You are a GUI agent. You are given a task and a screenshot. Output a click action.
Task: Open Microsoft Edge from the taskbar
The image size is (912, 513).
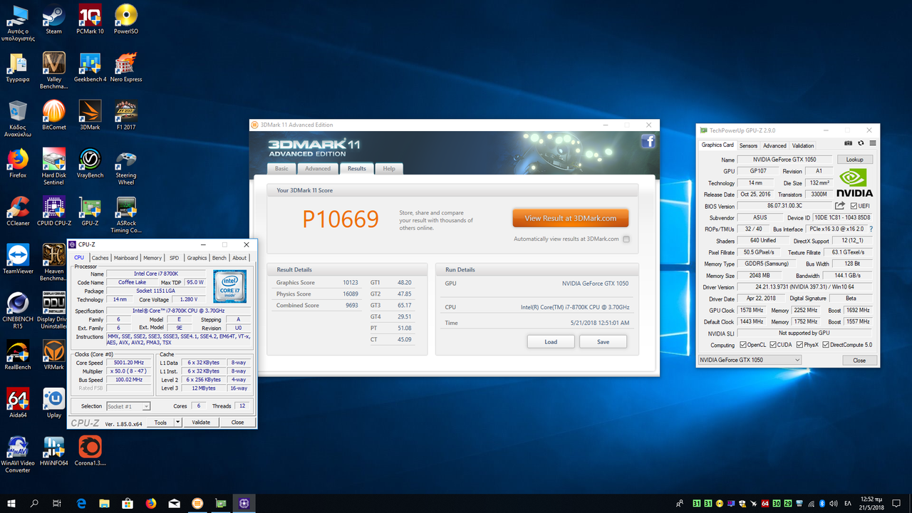81,504
